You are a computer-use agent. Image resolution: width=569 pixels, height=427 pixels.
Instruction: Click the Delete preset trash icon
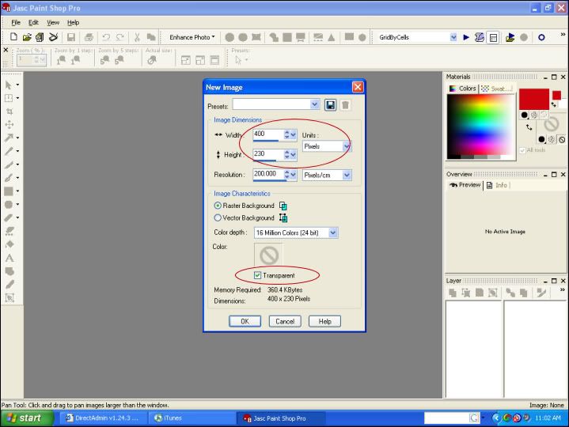click(345, 105)
